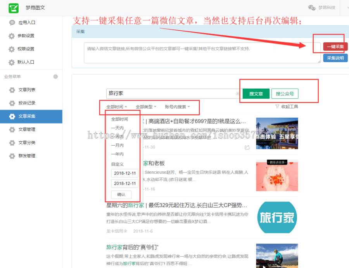Click the 群发管理 gear icon
The width and height of the screenshot is (349, 268).
12,156
